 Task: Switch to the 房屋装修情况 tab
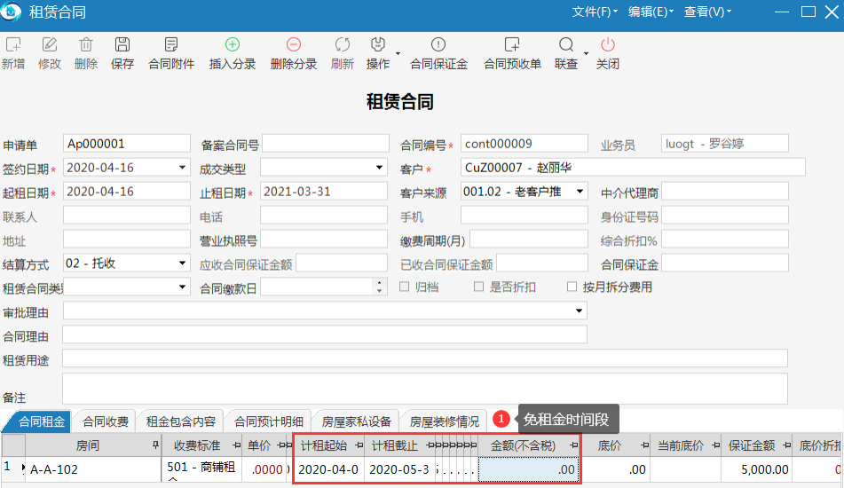pos(444,421)
